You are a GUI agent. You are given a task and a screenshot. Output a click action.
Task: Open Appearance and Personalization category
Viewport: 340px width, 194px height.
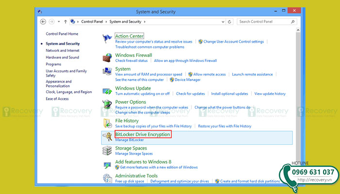point(59,83)
